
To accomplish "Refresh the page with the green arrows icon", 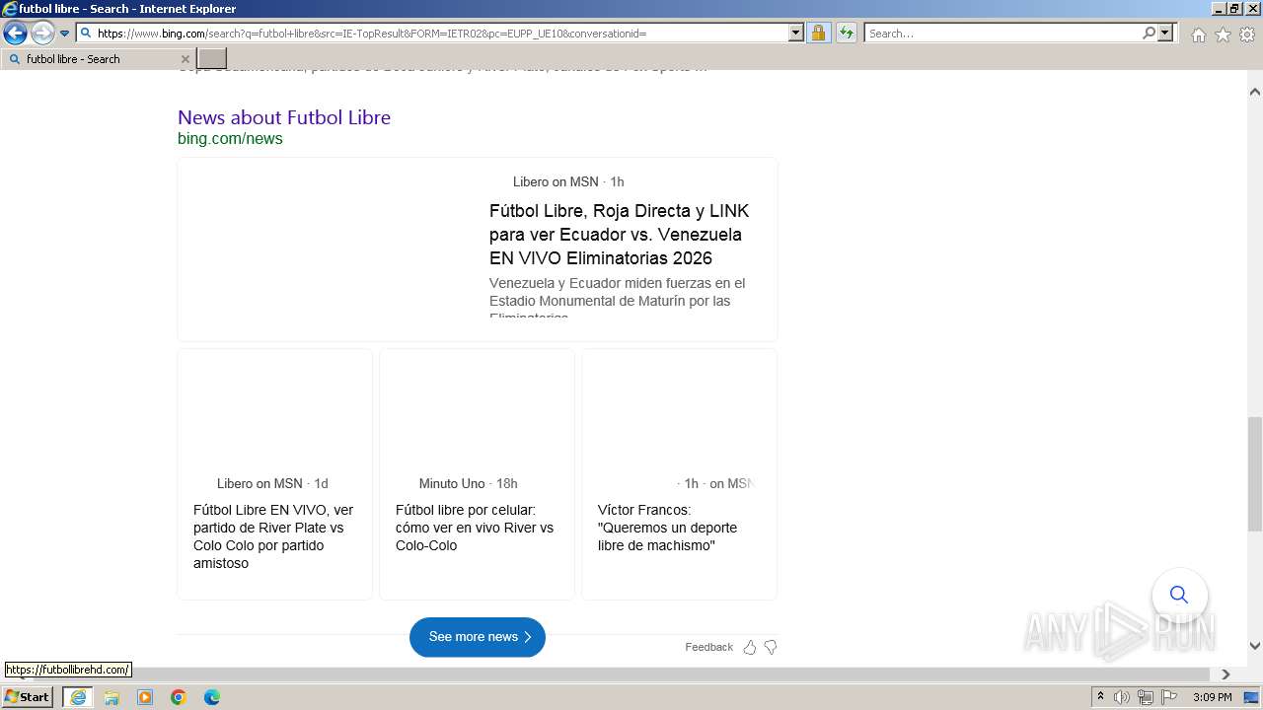I will tap(846, 33).
